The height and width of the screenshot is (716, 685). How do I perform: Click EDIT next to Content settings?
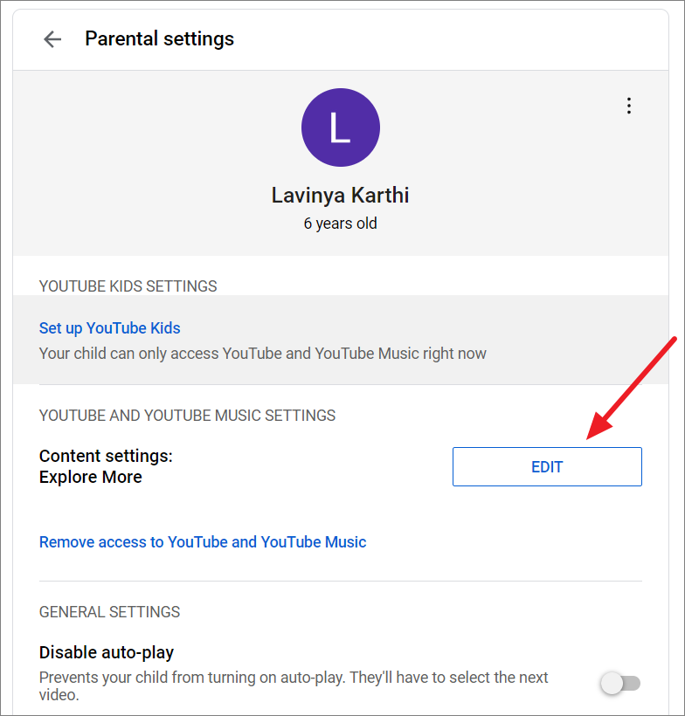(x=547, y=466)
